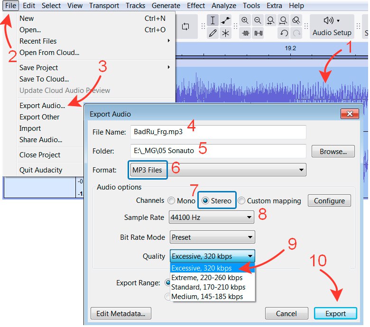Select Custom mapping channel option

pyautogui.click(x=269, y=200)
